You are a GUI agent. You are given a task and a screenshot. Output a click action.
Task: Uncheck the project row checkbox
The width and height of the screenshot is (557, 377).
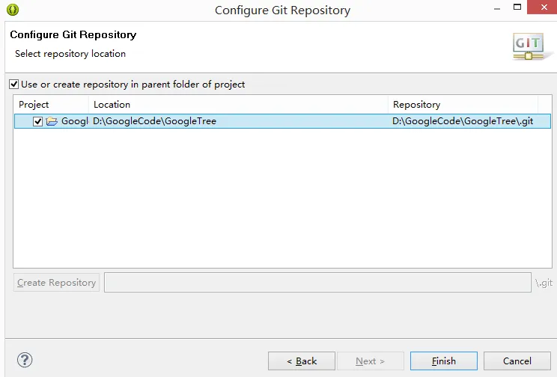pos(38,121)
